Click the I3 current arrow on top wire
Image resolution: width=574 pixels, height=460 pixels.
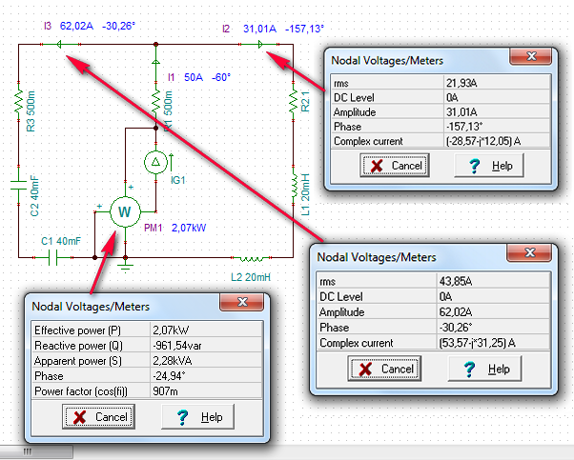point(72,43)
